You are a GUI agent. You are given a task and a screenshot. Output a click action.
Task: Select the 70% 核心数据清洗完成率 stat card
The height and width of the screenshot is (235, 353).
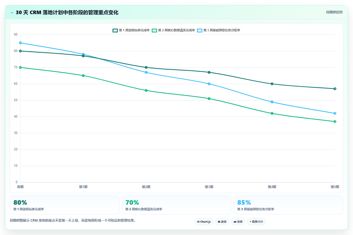[x=176, y=205]
